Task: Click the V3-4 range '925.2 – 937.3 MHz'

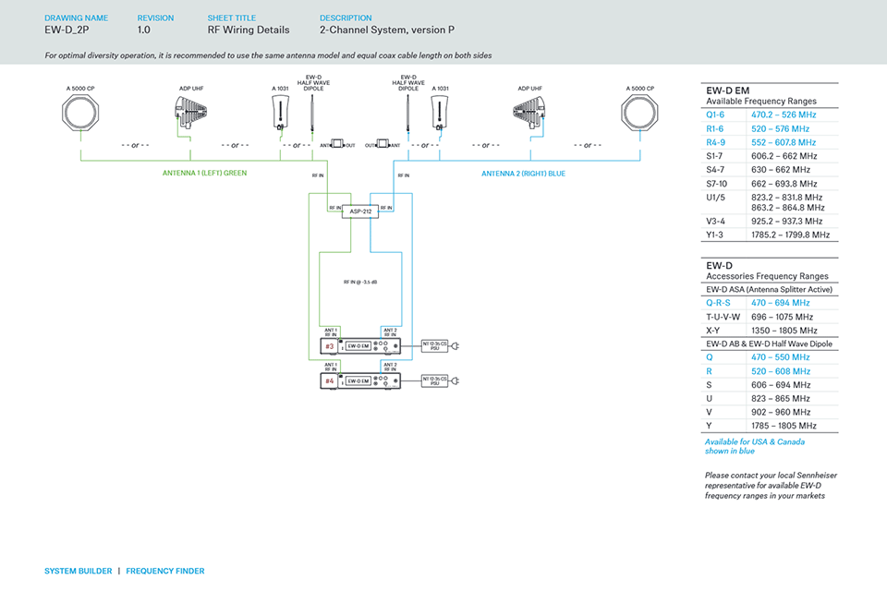Action: click(x=787, y=221)
